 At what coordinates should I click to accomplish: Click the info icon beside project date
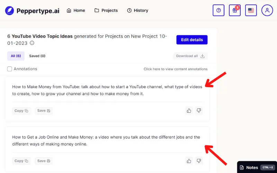(32, 43)
